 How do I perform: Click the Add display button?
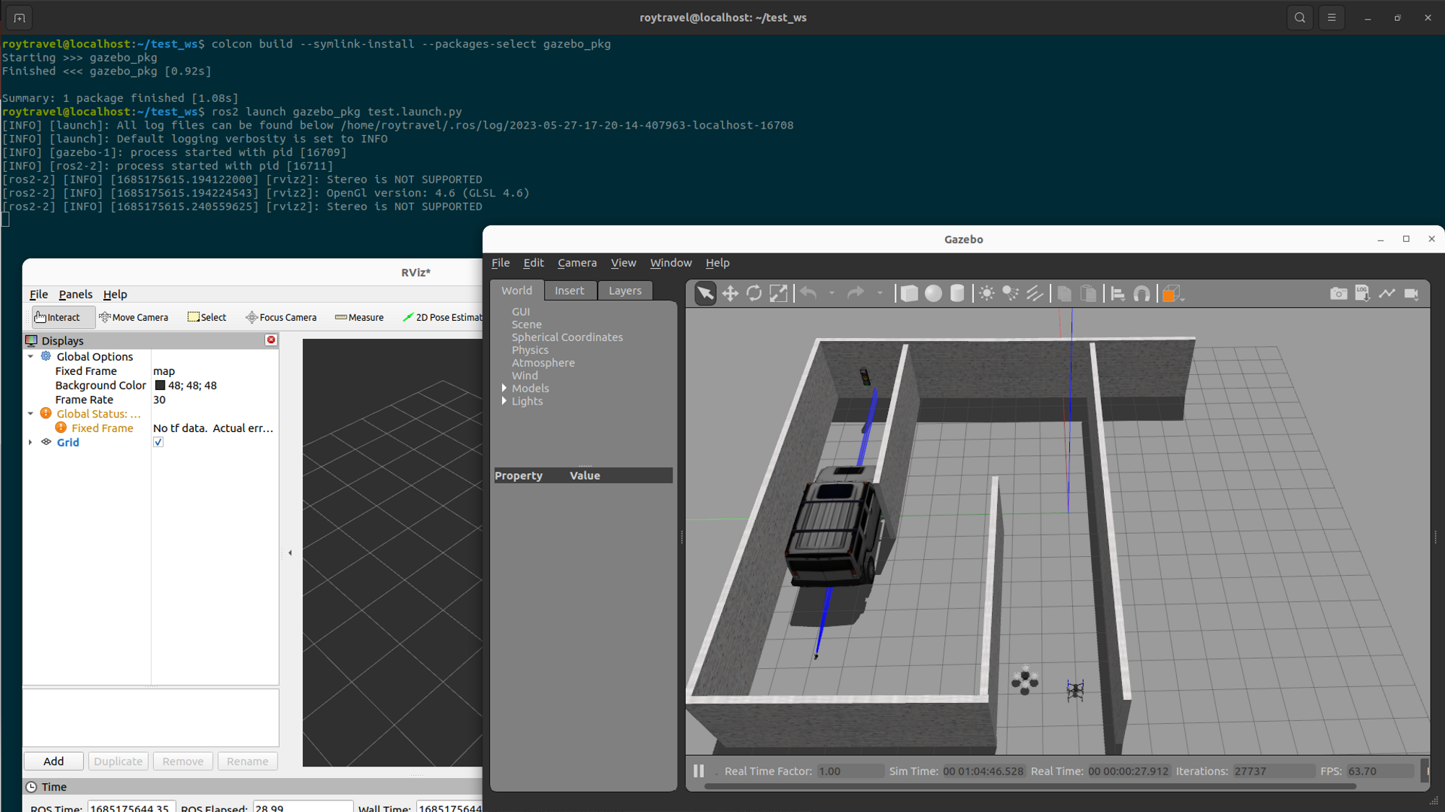(53, 761)
